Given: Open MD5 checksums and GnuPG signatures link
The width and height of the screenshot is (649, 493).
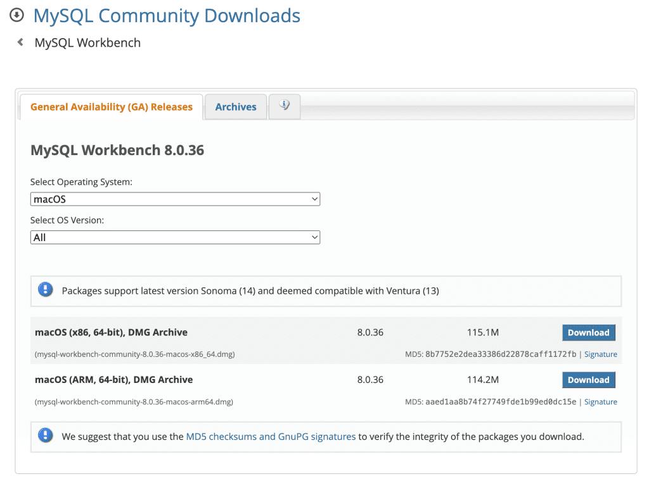Looking at the screenshot, I should [271, 437].
